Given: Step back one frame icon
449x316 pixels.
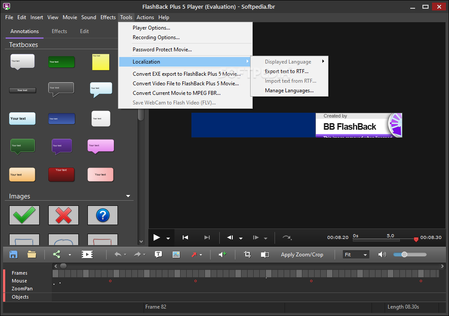Looking at the screenshot, I should (x=230, y=238).
